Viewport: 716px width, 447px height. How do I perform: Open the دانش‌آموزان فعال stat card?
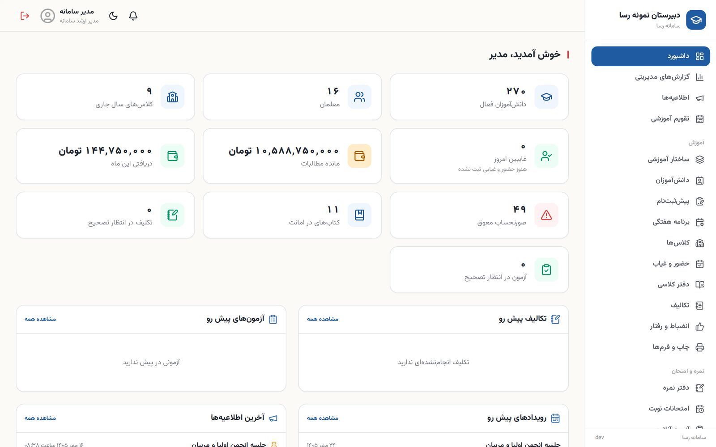[479, 97]
